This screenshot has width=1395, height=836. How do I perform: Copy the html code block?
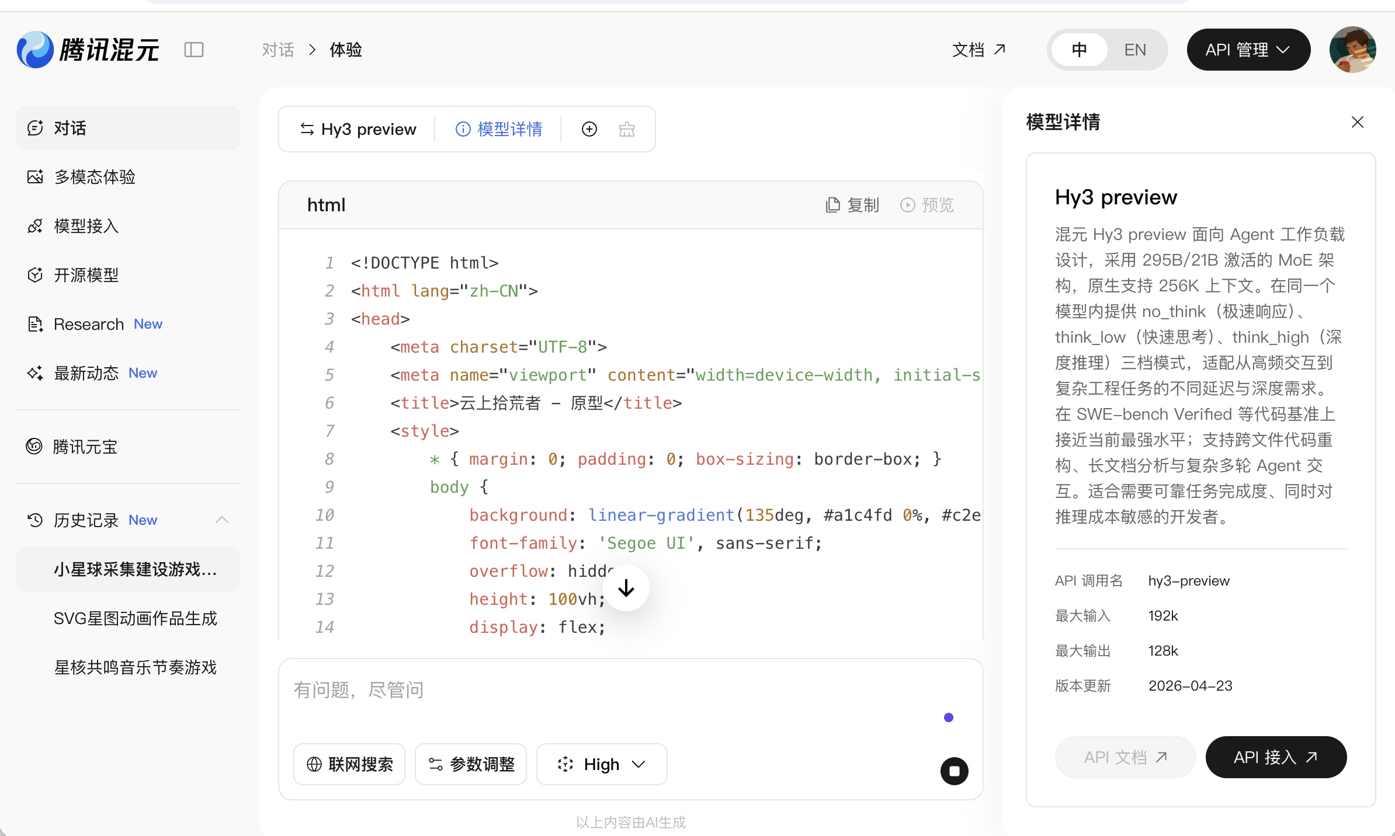pyautogui.click(x=852, y=205)
